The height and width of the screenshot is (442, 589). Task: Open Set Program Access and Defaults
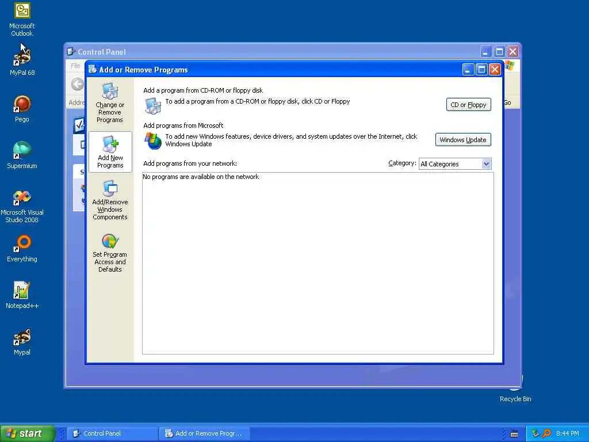[110, 253]
